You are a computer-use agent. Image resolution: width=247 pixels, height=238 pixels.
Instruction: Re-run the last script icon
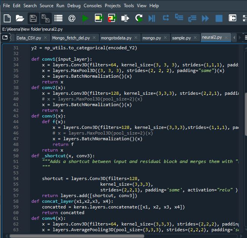139,18
